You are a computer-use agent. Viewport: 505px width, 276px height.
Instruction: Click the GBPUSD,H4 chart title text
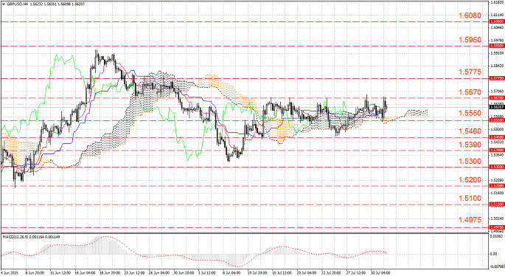(17, 4)
